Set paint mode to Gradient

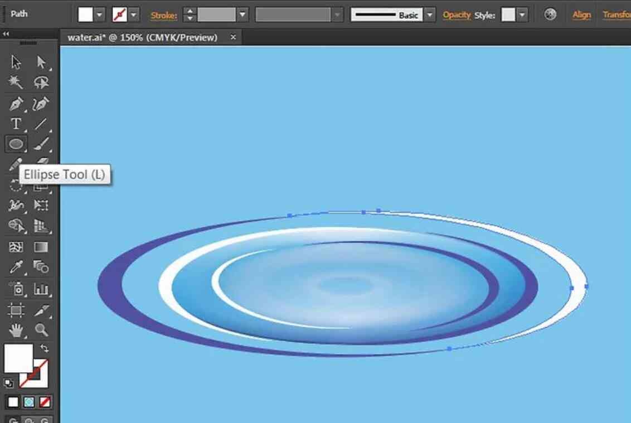tap(29, 402)
